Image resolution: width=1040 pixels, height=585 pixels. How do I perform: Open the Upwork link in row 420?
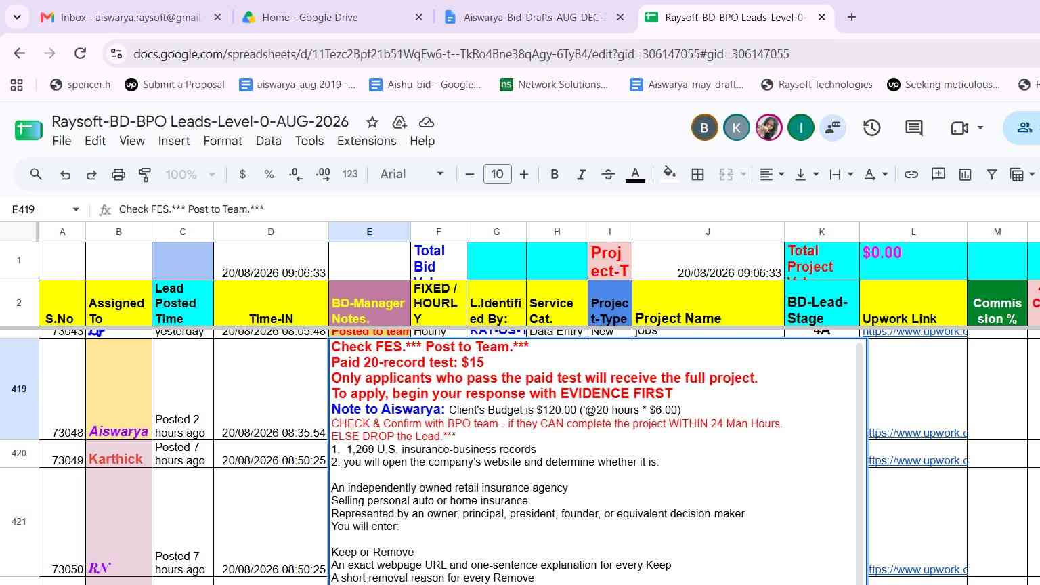click(918, 460)
